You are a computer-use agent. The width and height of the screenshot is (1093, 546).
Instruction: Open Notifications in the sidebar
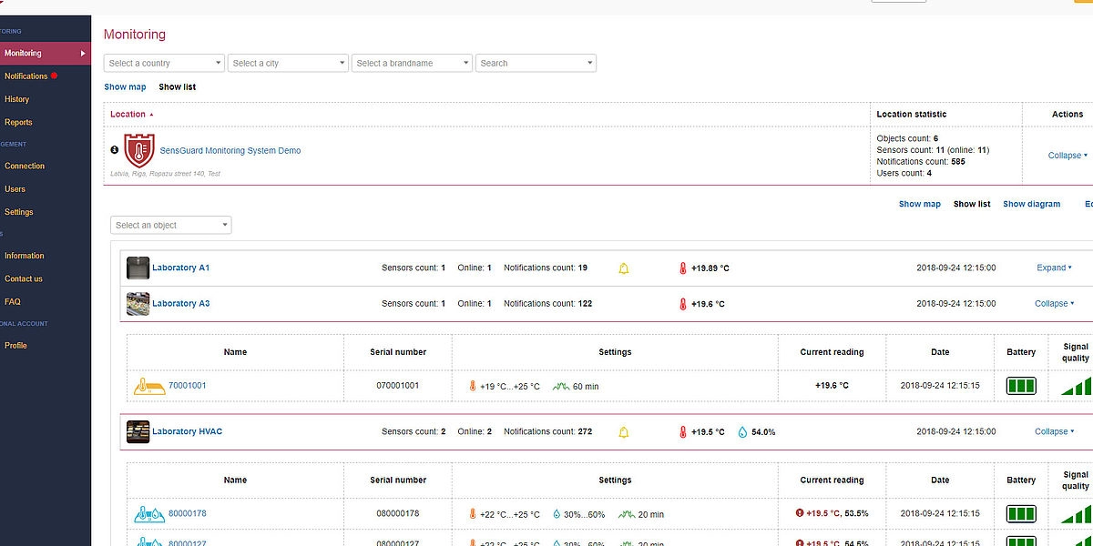(x=26, y=76)
